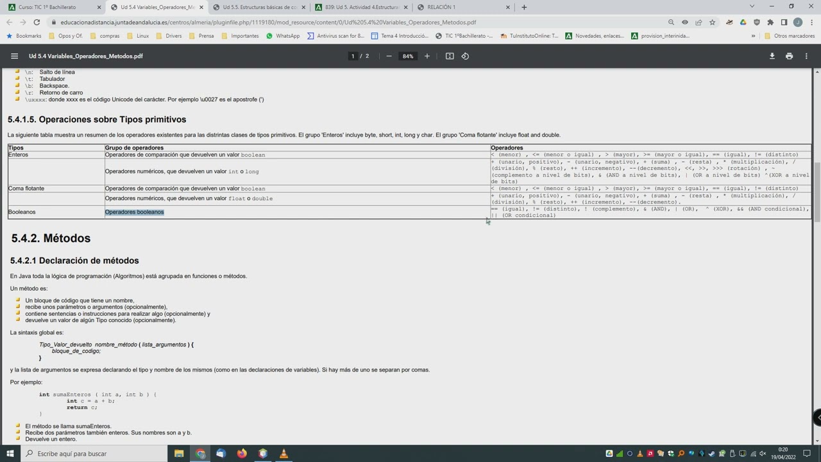Click the 5.4.2. Métodos heading
This screenshot has height=462, width=821.
[51, 238]
